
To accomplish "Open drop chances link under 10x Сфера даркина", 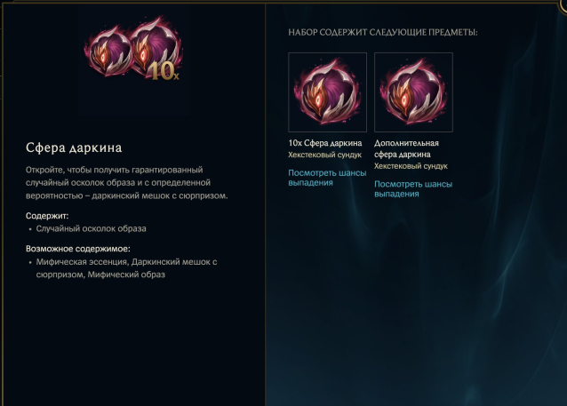I will pyautogui.click(x=327, y=178).
